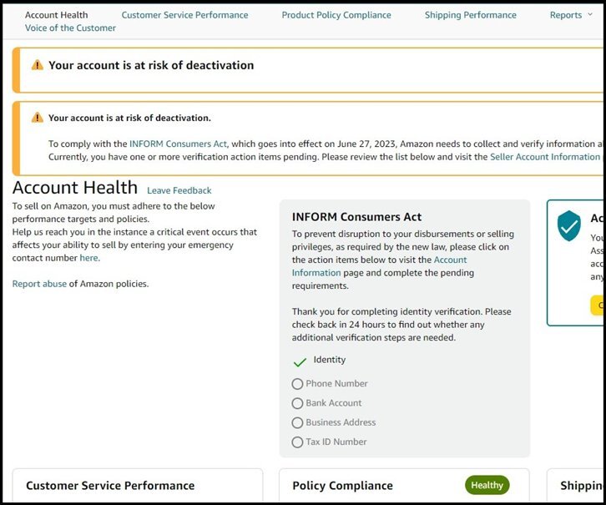Select the Tax ID Number radio button
This screenshot has height=505, width=606.
pos(297,442)
